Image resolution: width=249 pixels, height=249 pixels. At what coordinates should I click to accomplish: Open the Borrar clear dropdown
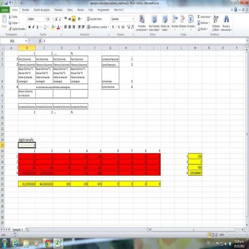(202, 29)
